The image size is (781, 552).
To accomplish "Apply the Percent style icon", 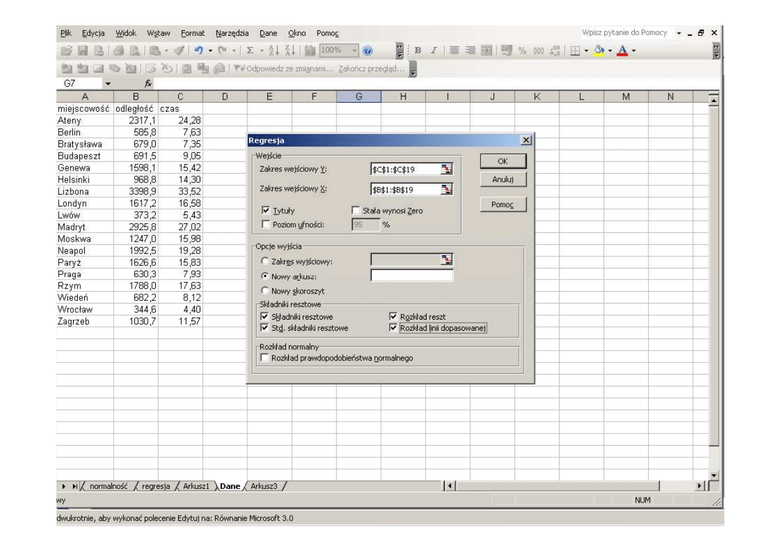I will point(523,50).
